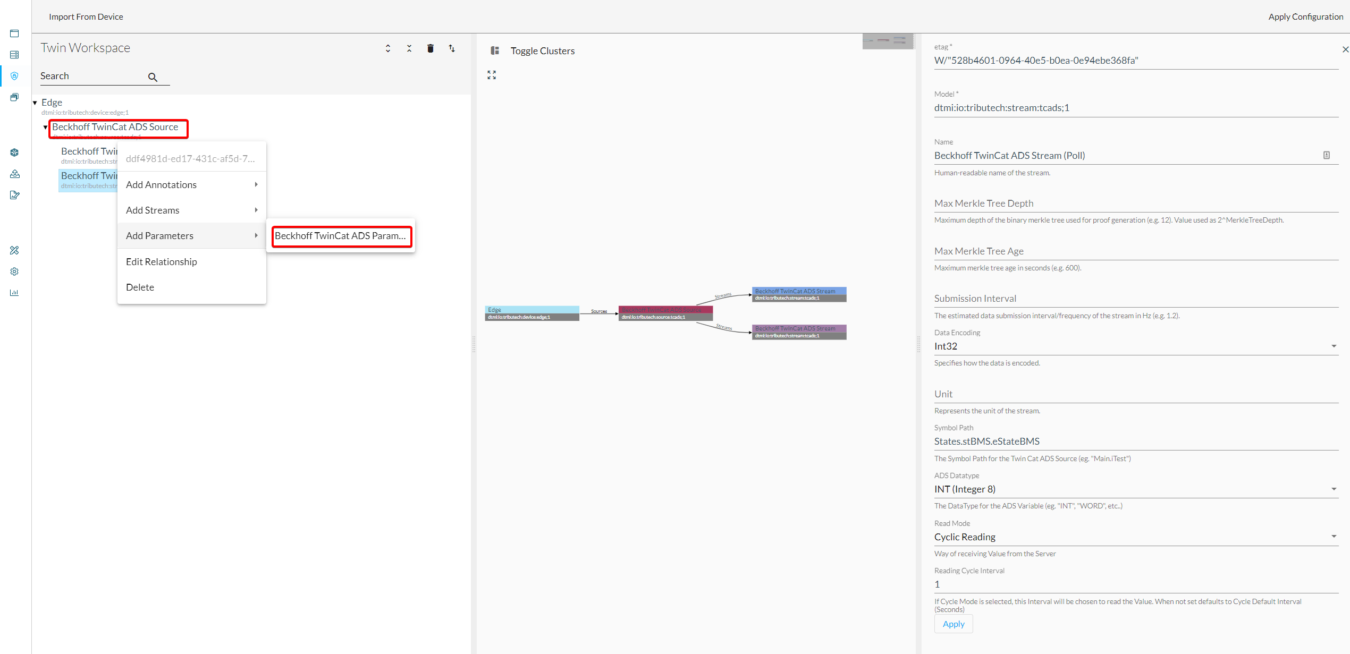The width and height of the screenshot is (1350, 654).
Task: Click Import From Device
Action: coord(86,16)
